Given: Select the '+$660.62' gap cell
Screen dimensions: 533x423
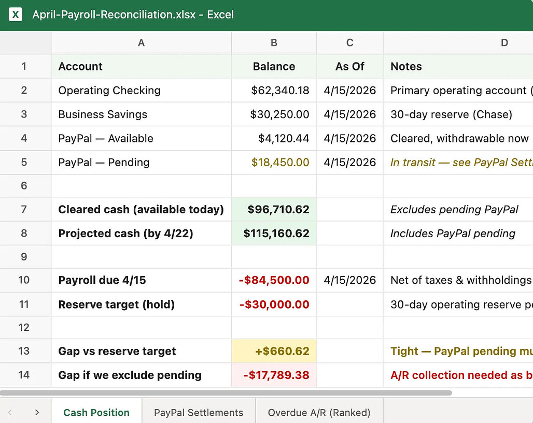Looking at the screenshot, I should click(x=274, y=351).
